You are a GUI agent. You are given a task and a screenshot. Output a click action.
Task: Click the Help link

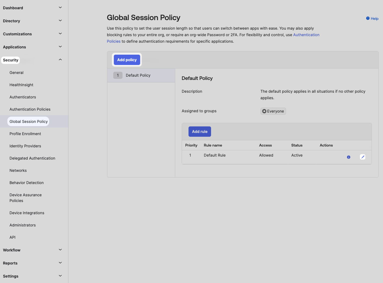[x=374, y=18]
